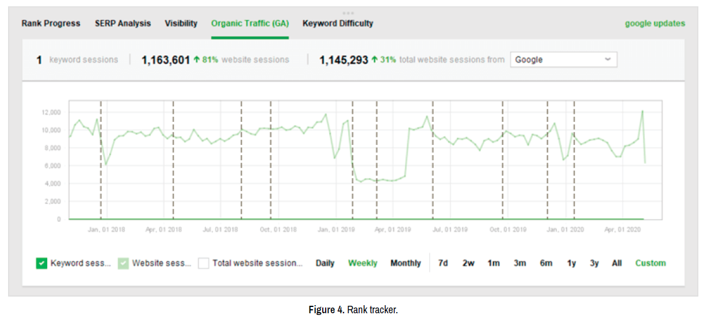
Task: Click the traffic spike near Apr 2020
Action: pos(642,112)
